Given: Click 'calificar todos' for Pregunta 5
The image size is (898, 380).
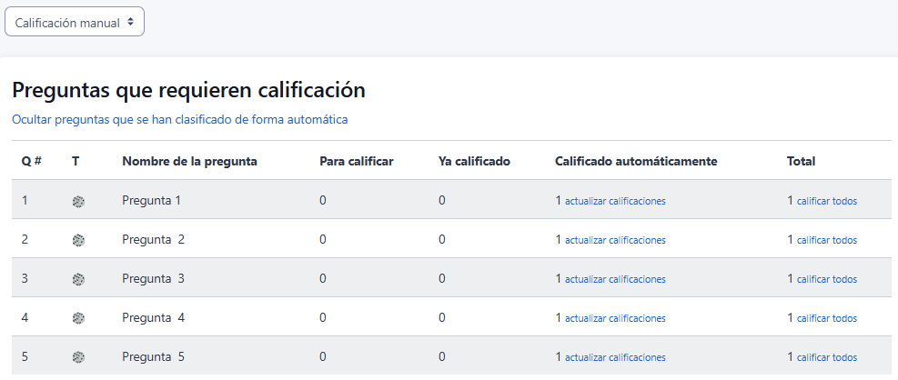Looking at the screenshot, I should point(826,358).
